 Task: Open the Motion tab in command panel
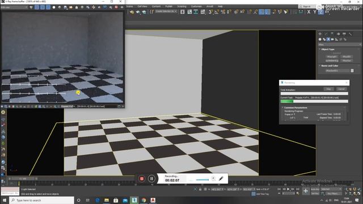(338, 34)
